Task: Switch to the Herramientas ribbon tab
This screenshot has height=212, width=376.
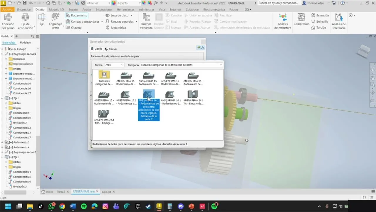Action: pos(125,9)
